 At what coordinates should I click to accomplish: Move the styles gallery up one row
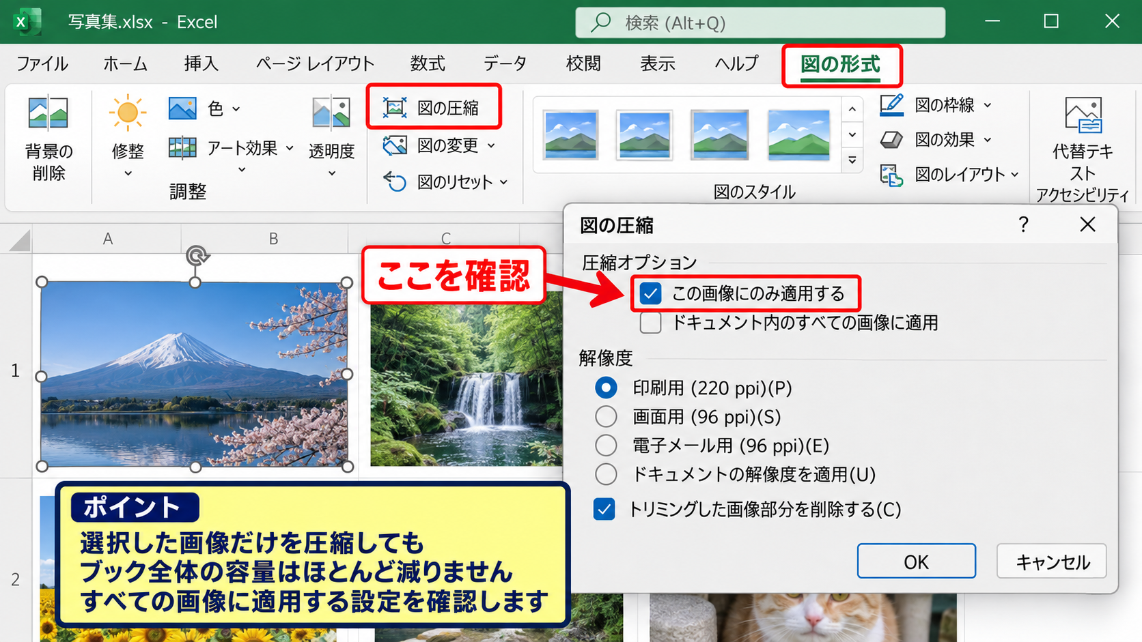tap(852, 109)
